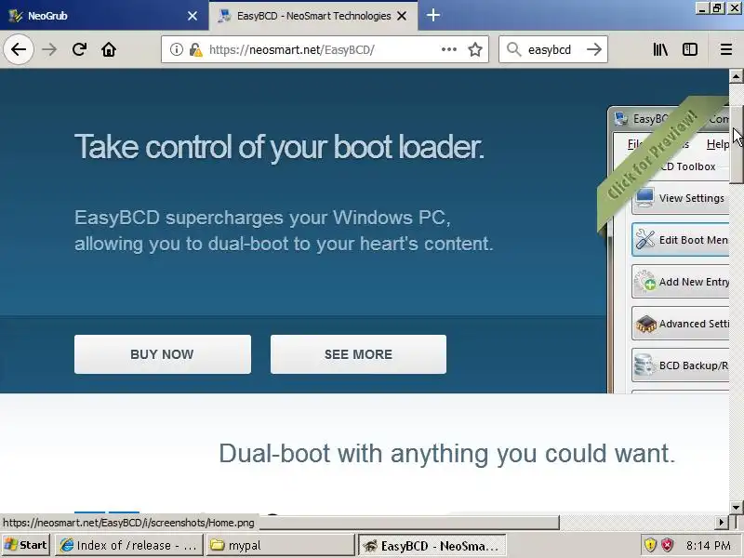744x558 pixels.
Task: Click the SEE MORE button
Action: tap(358, 354)
